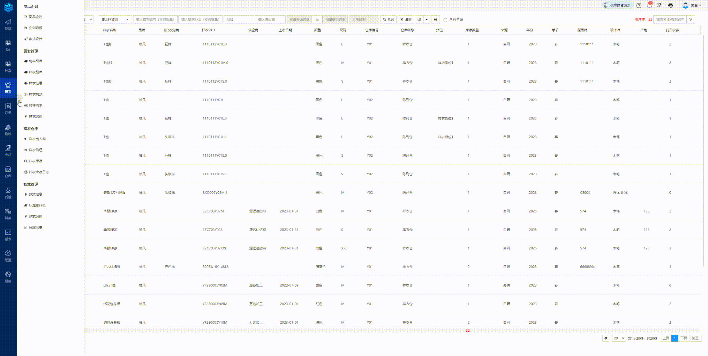Click the 下页 next page button
Image resolution: width=708 pixels, height=356 pixels.
(x=684, y=338)
